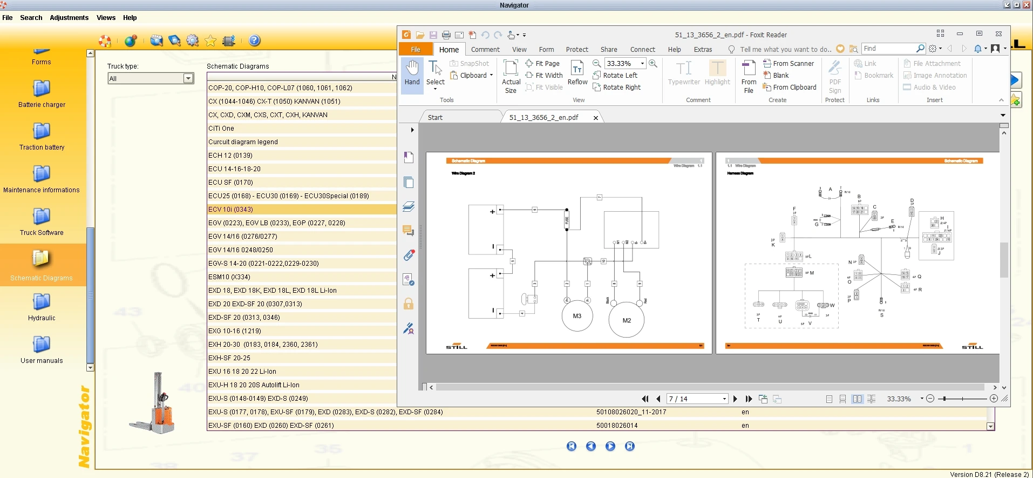Click the favorites star icon in Navigator
The height and width of the screenshot is (478, 1033).
tap(210, 41)
